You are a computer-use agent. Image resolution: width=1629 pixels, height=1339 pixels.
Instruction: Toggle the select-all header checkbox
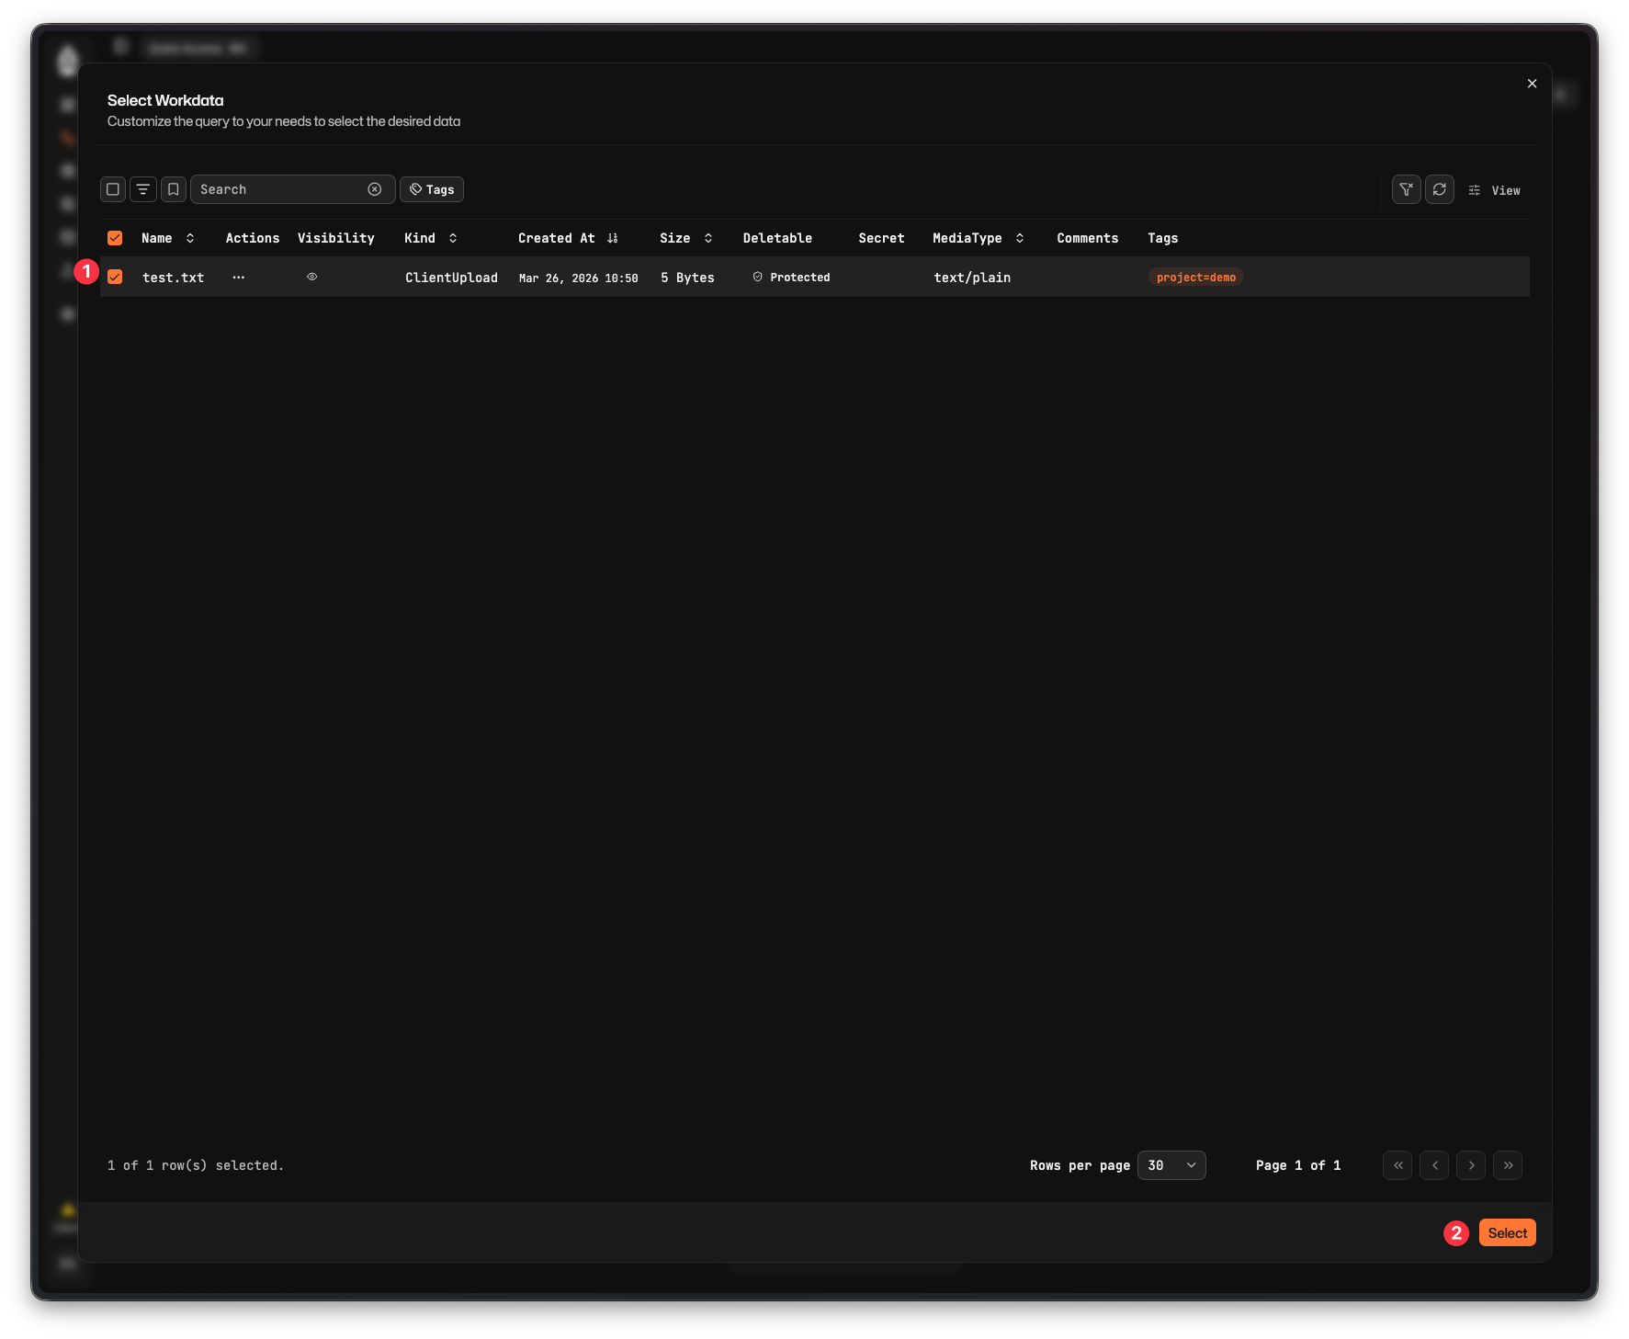click(x=115, y=238)
